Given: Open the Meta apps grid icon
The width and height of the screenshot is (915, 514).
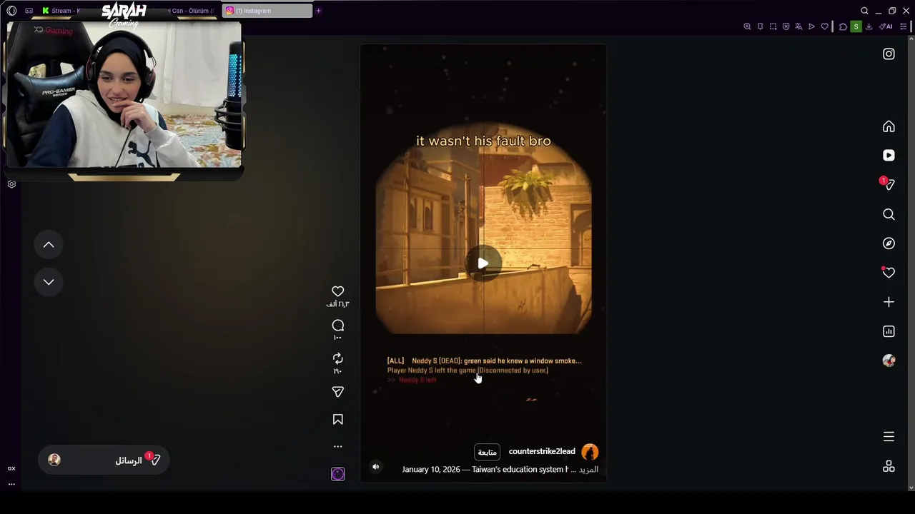Looking at the screenshot, I should point(889,466).
